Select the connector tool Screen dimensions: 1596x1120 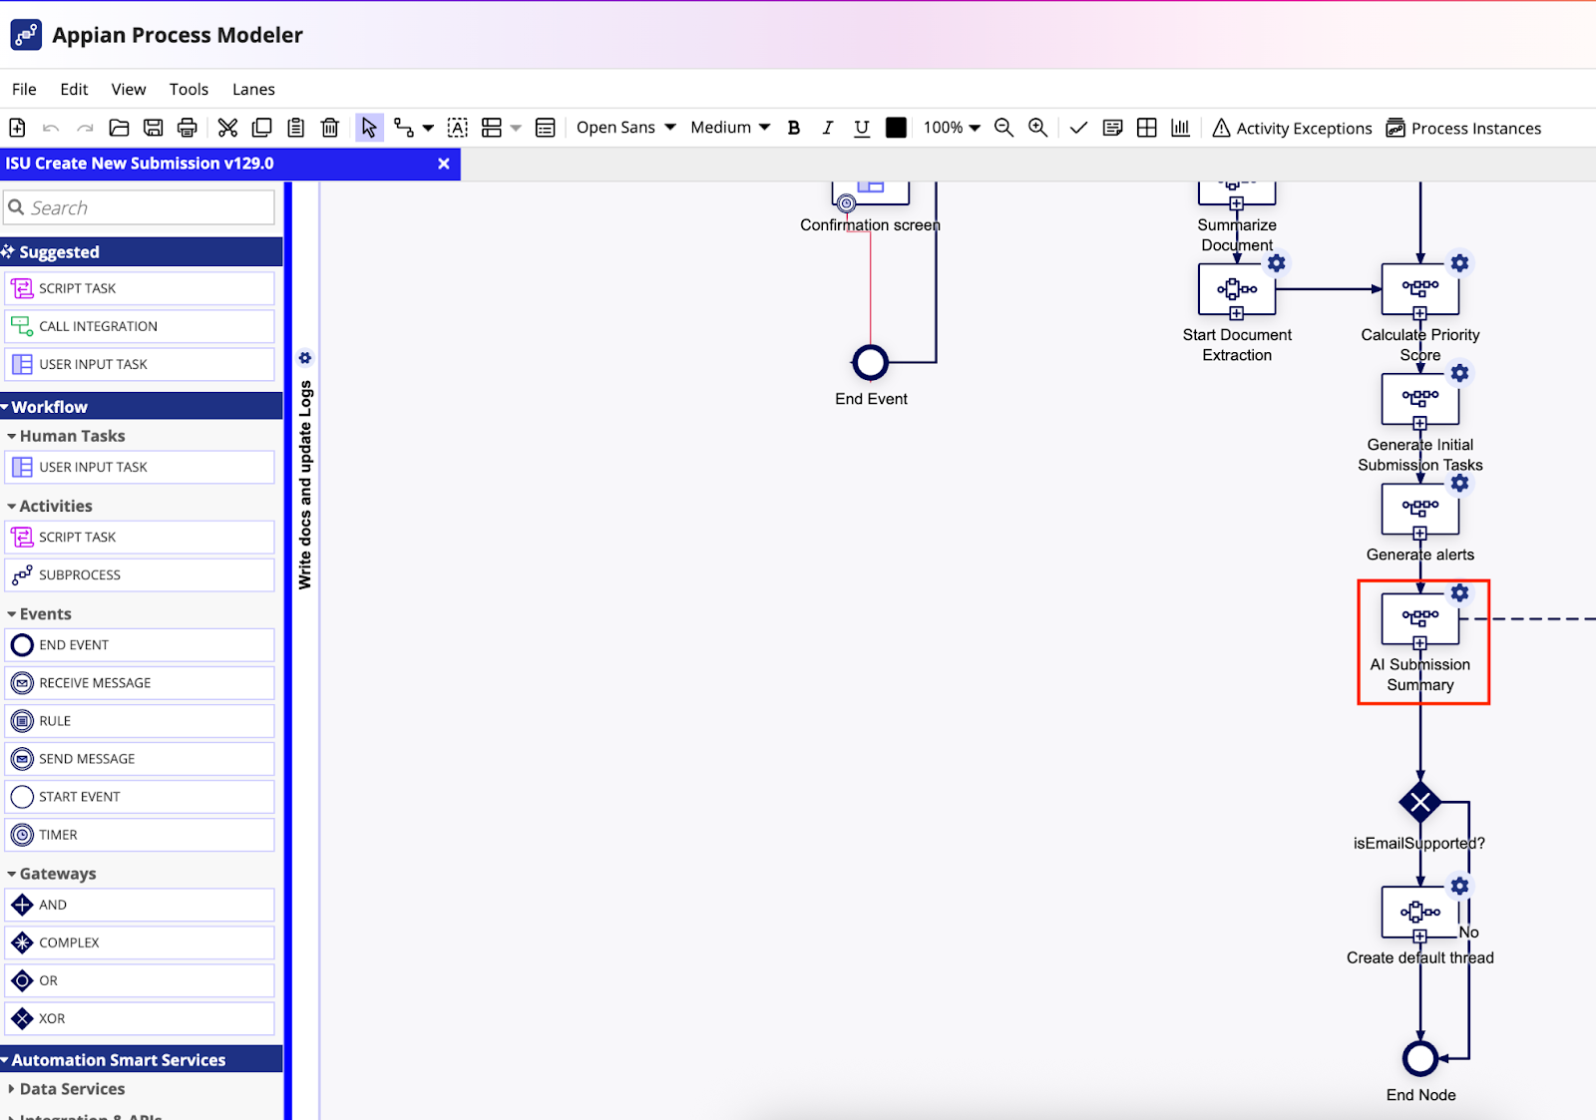pos(404,128)
